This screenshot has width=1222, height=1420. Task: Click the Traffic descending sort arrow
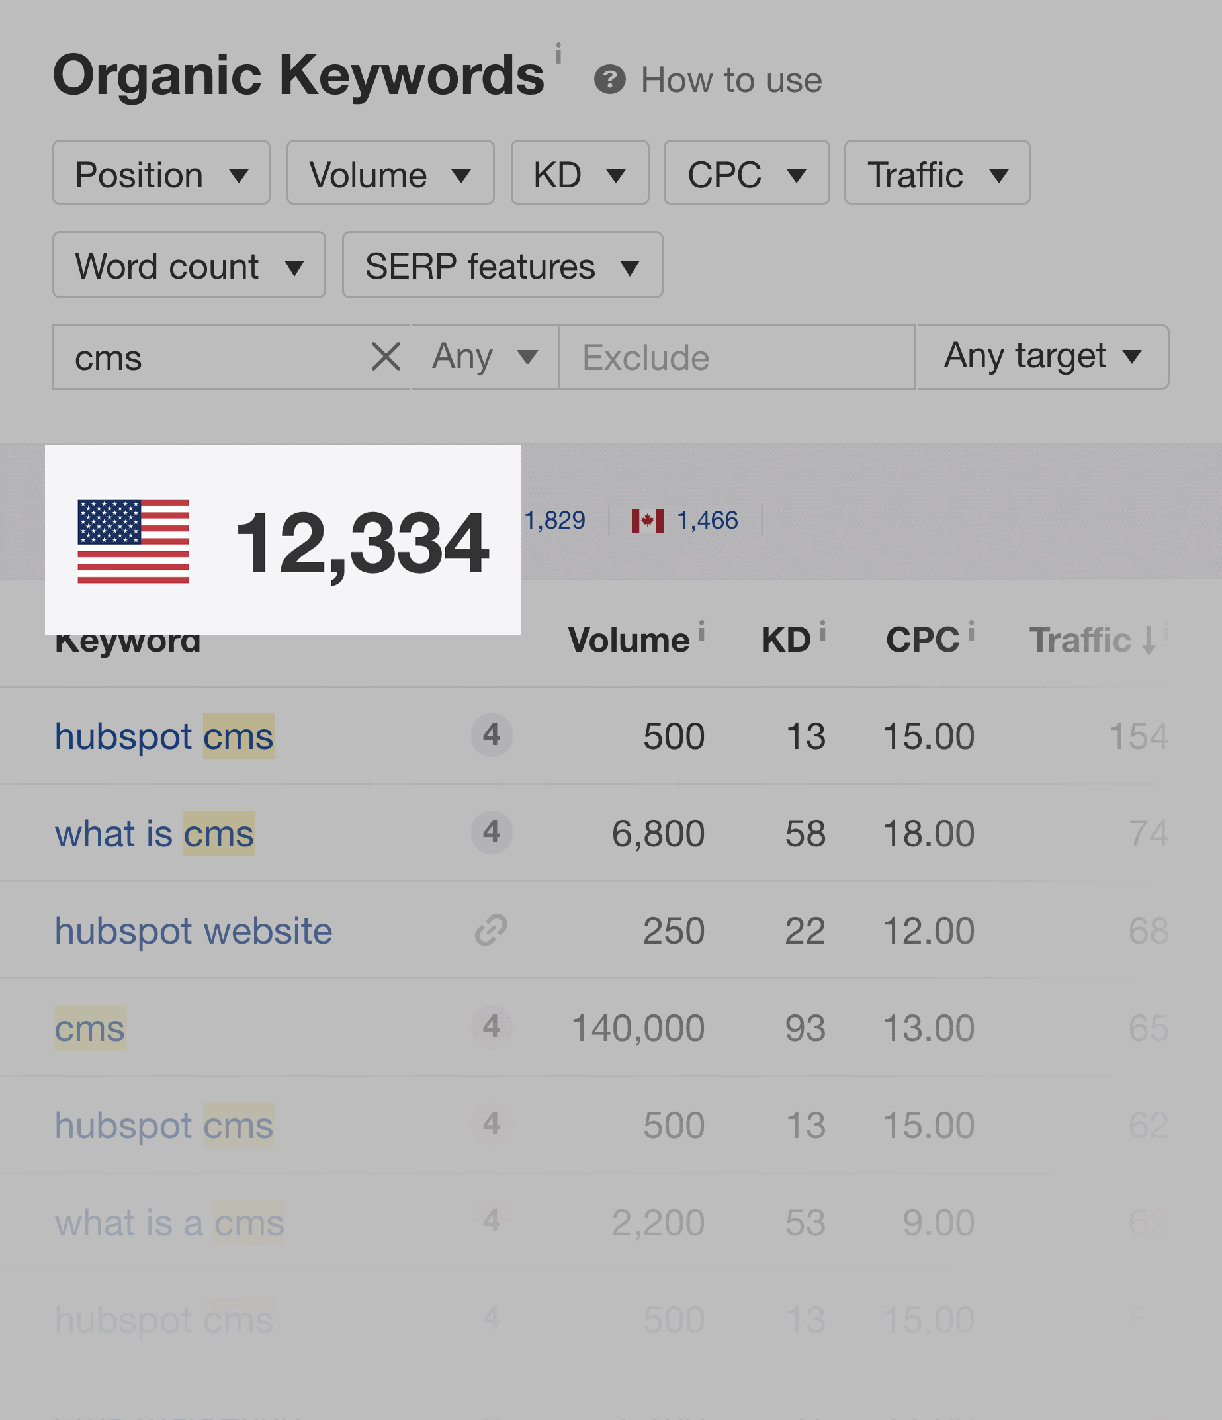[1149, 640]
